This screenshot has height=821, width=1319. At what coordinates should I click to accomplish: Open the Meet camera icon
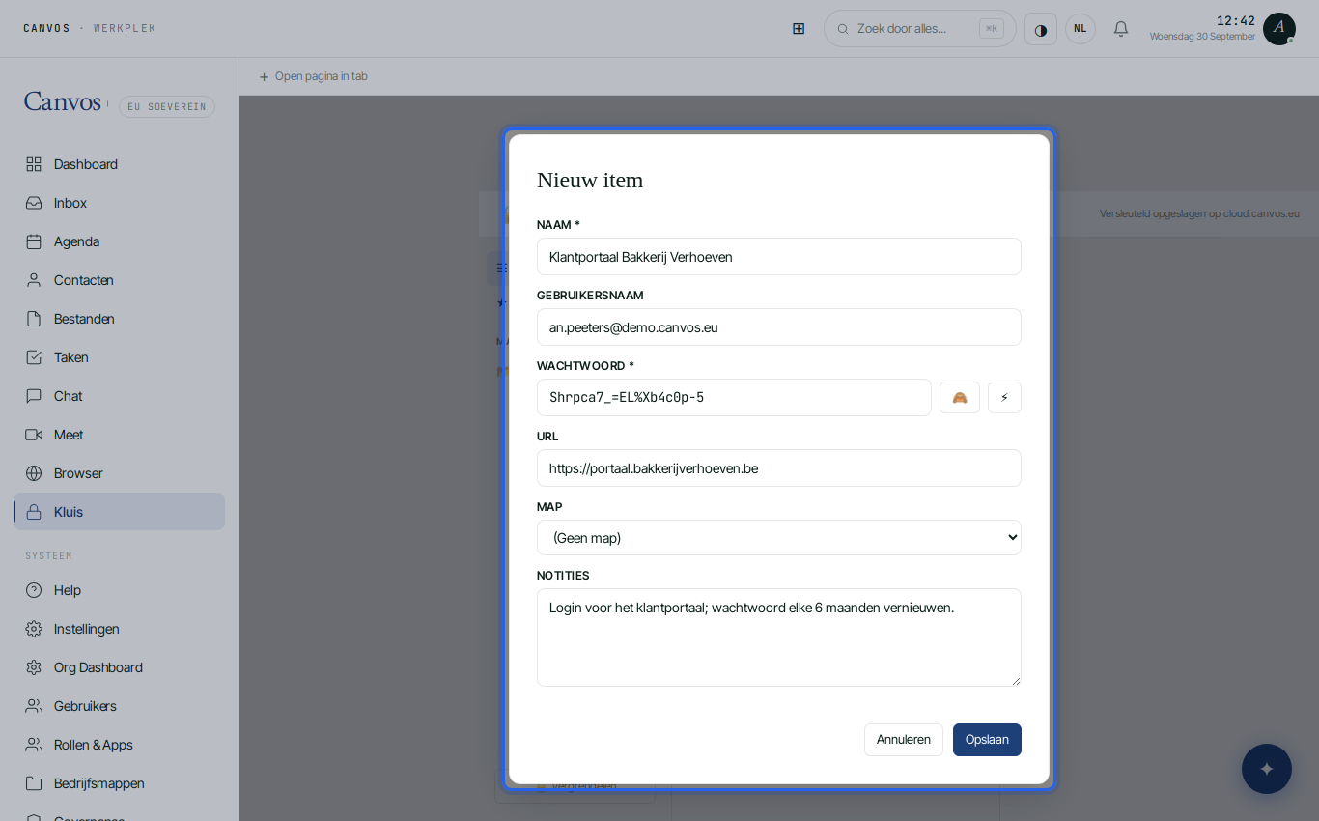(34, 435)
